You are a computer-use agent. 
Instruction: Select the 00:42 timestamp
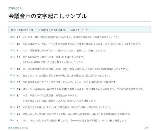[x=12, y=50]
